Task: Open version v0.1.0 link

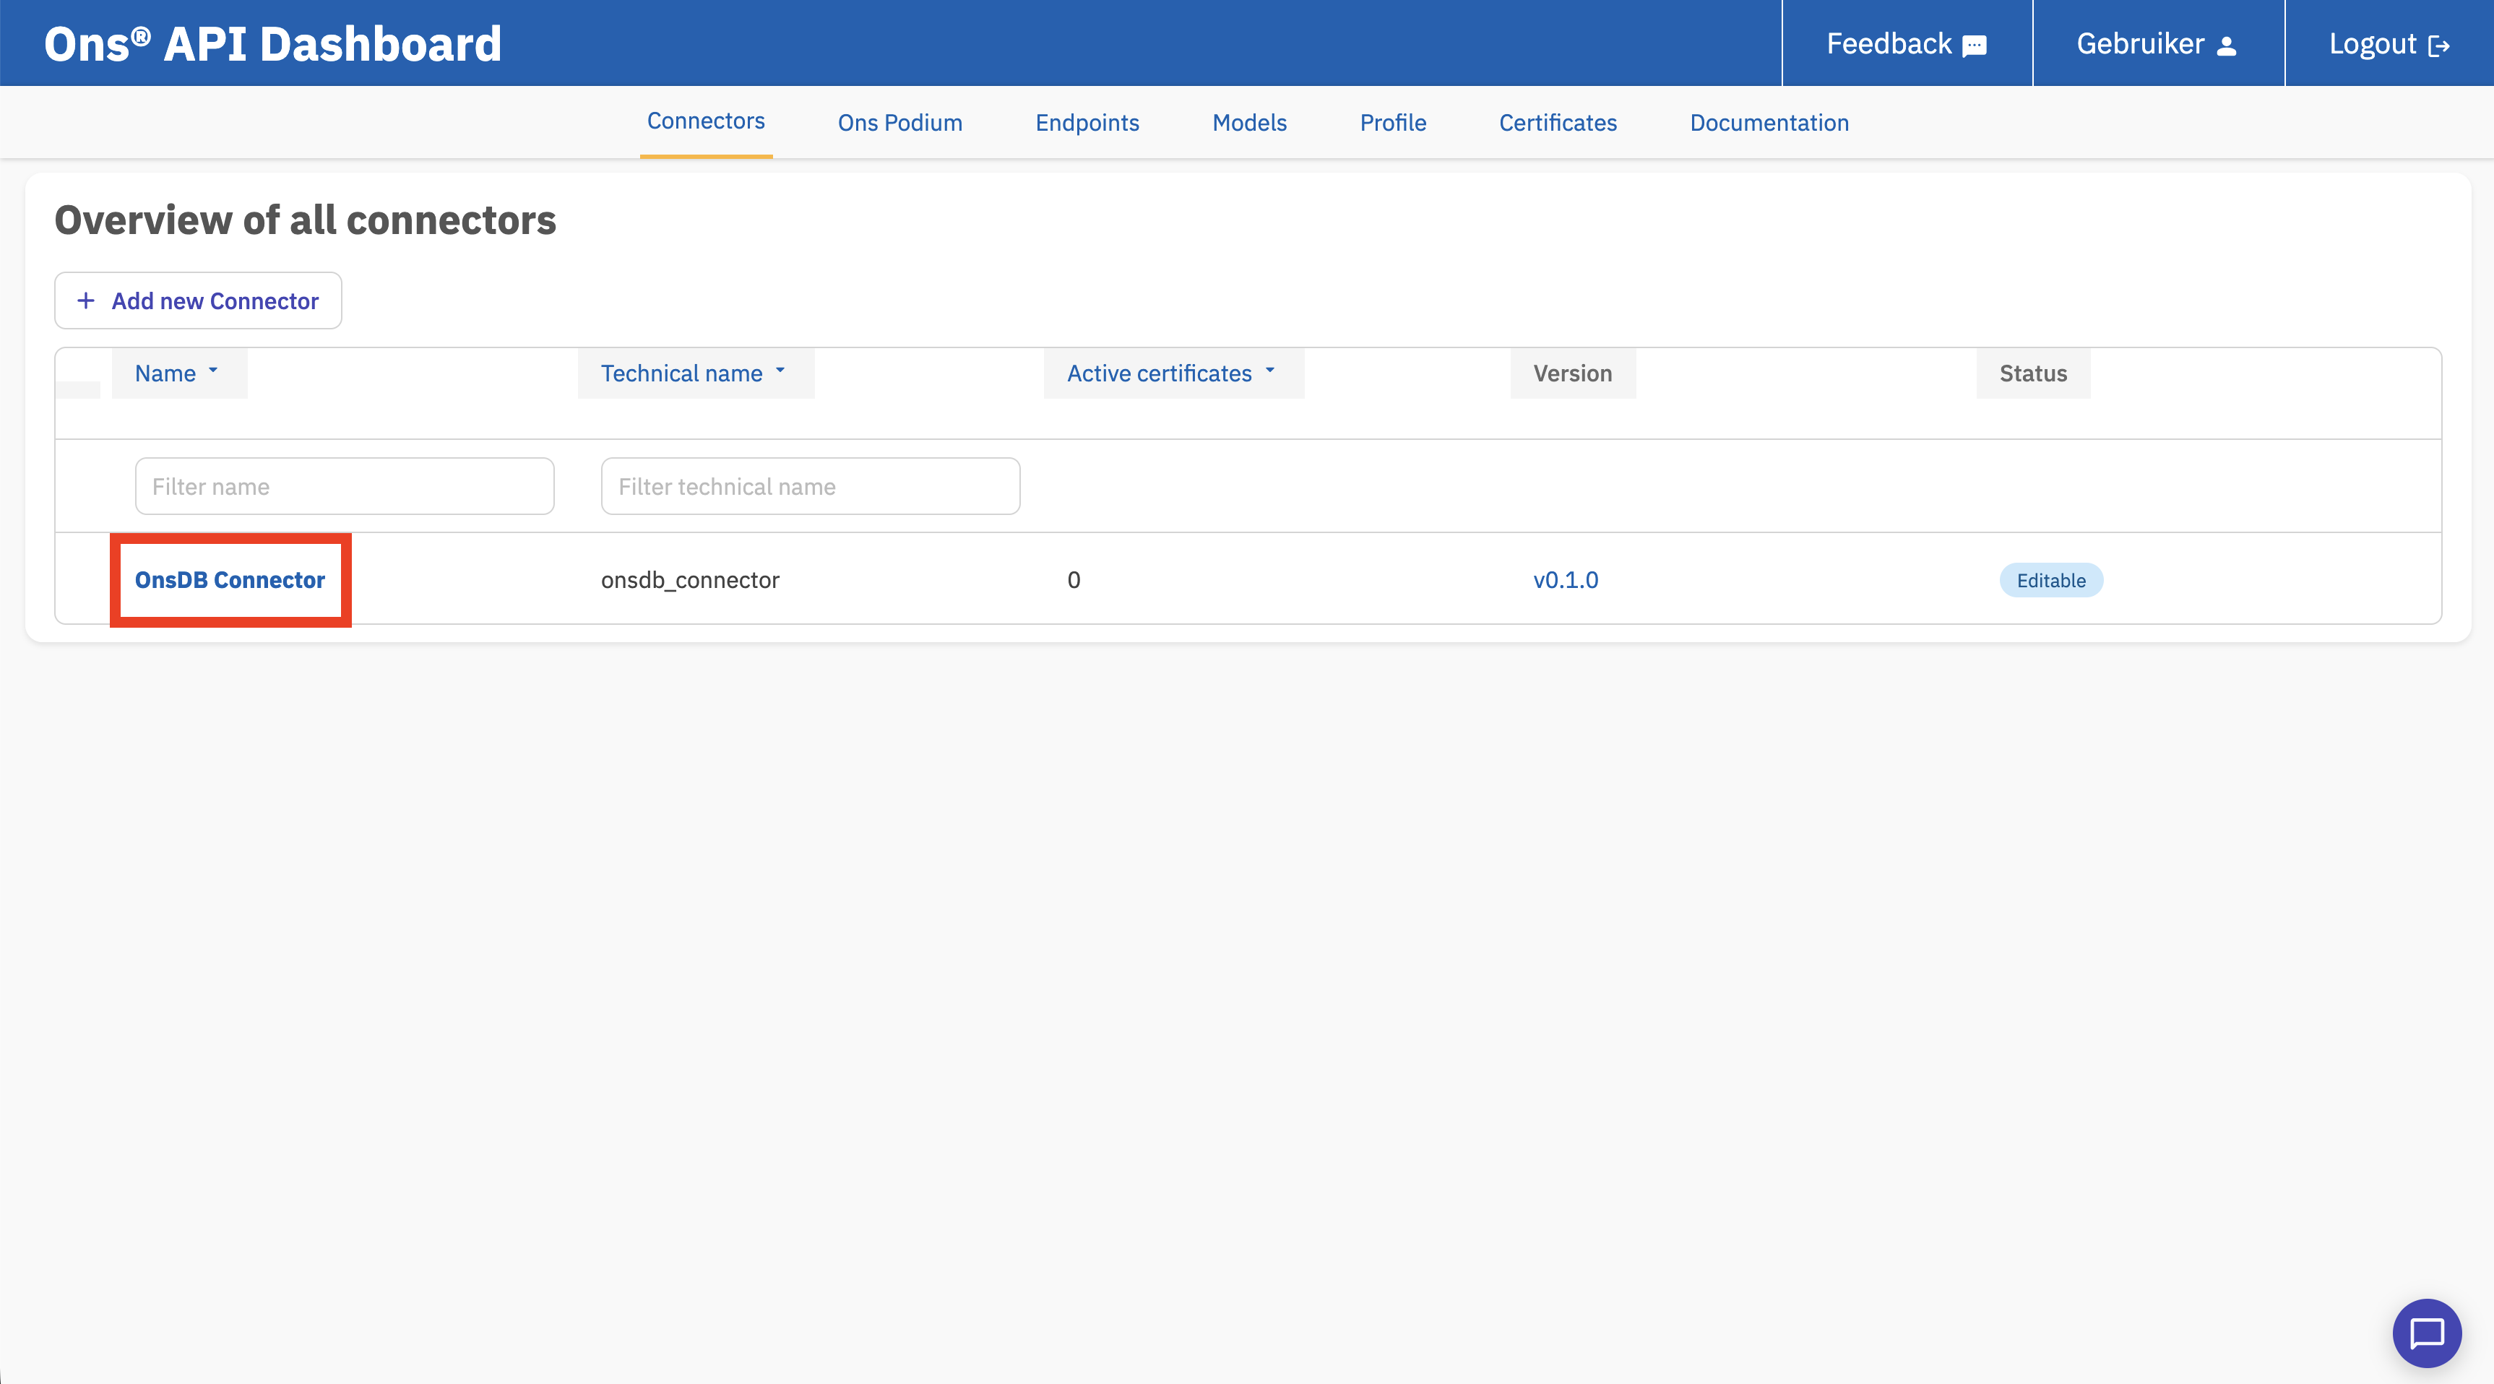Action: [1566, 580]
